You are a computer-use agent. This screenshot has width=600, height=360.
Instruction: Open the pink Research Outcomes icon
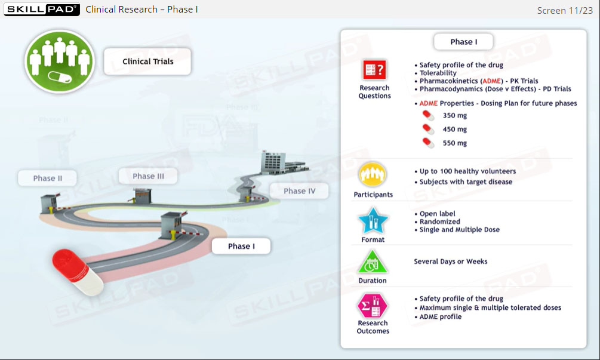click(373, 304)
